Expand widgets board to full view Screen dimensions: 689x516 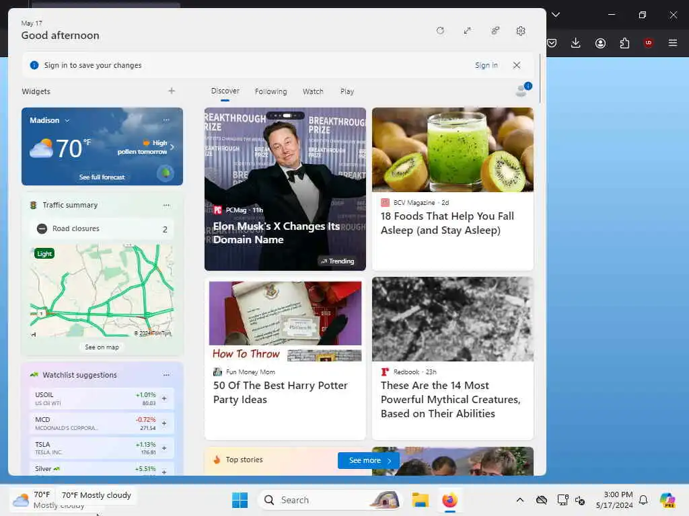[467, 31]
